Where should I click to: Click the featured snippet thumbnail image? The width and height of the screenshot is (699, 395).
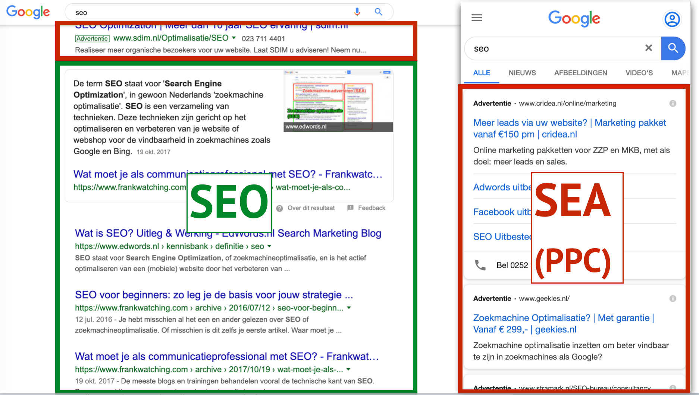point(338,101)
